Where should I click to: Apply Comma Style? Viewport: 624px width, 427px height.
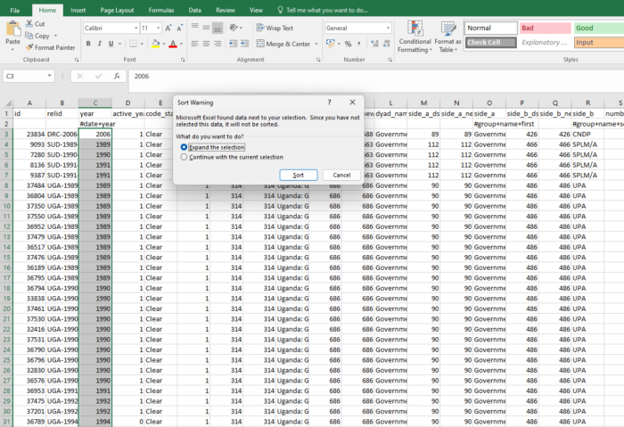[x=359, y=44]
